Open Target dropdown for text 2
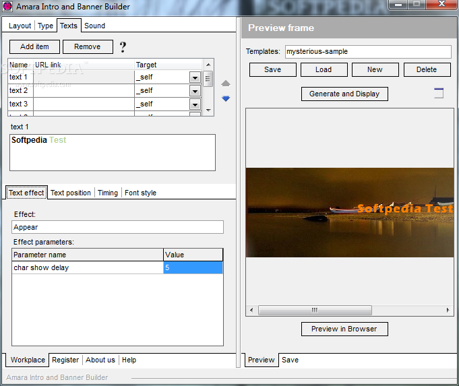Viewport: 459px width, 386px height. [195, 91]
